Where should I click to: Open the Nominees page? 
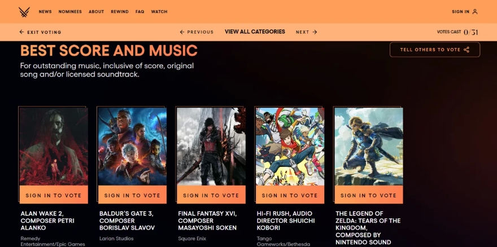pos(70,12)
